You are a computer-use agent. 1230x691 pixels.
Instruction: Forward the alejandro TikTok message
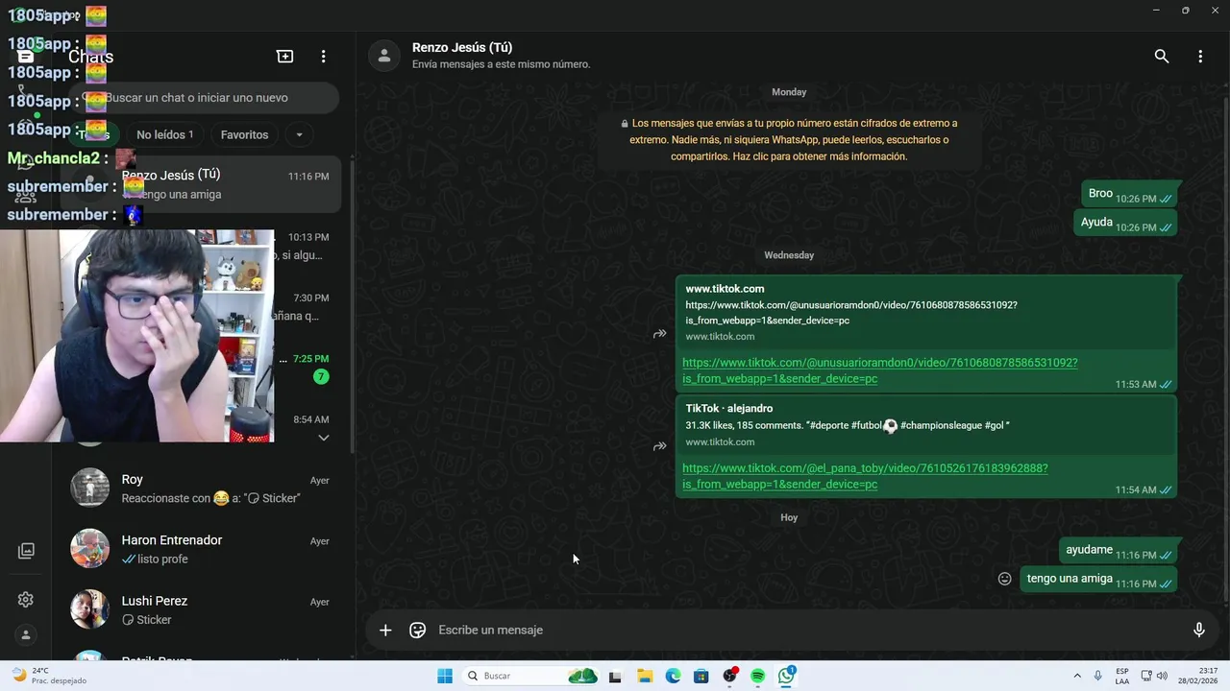pos(660,446)
